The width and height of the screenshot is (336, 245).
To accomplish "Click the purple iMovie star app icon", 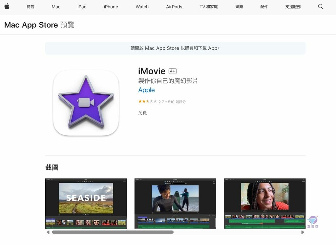I will [86, 103].
